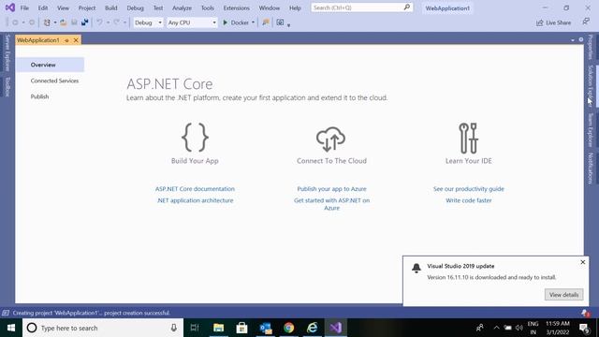Image resolution: width=599 pixels, height=337 pixels.
Task: Click the Build Your App braces icon
Action: 195,138
